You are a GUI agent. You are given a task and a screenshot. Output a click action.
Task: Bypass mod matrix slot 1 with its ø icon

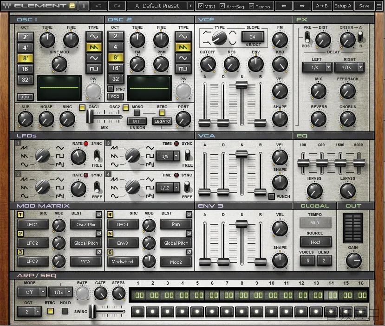pos(99,214)
